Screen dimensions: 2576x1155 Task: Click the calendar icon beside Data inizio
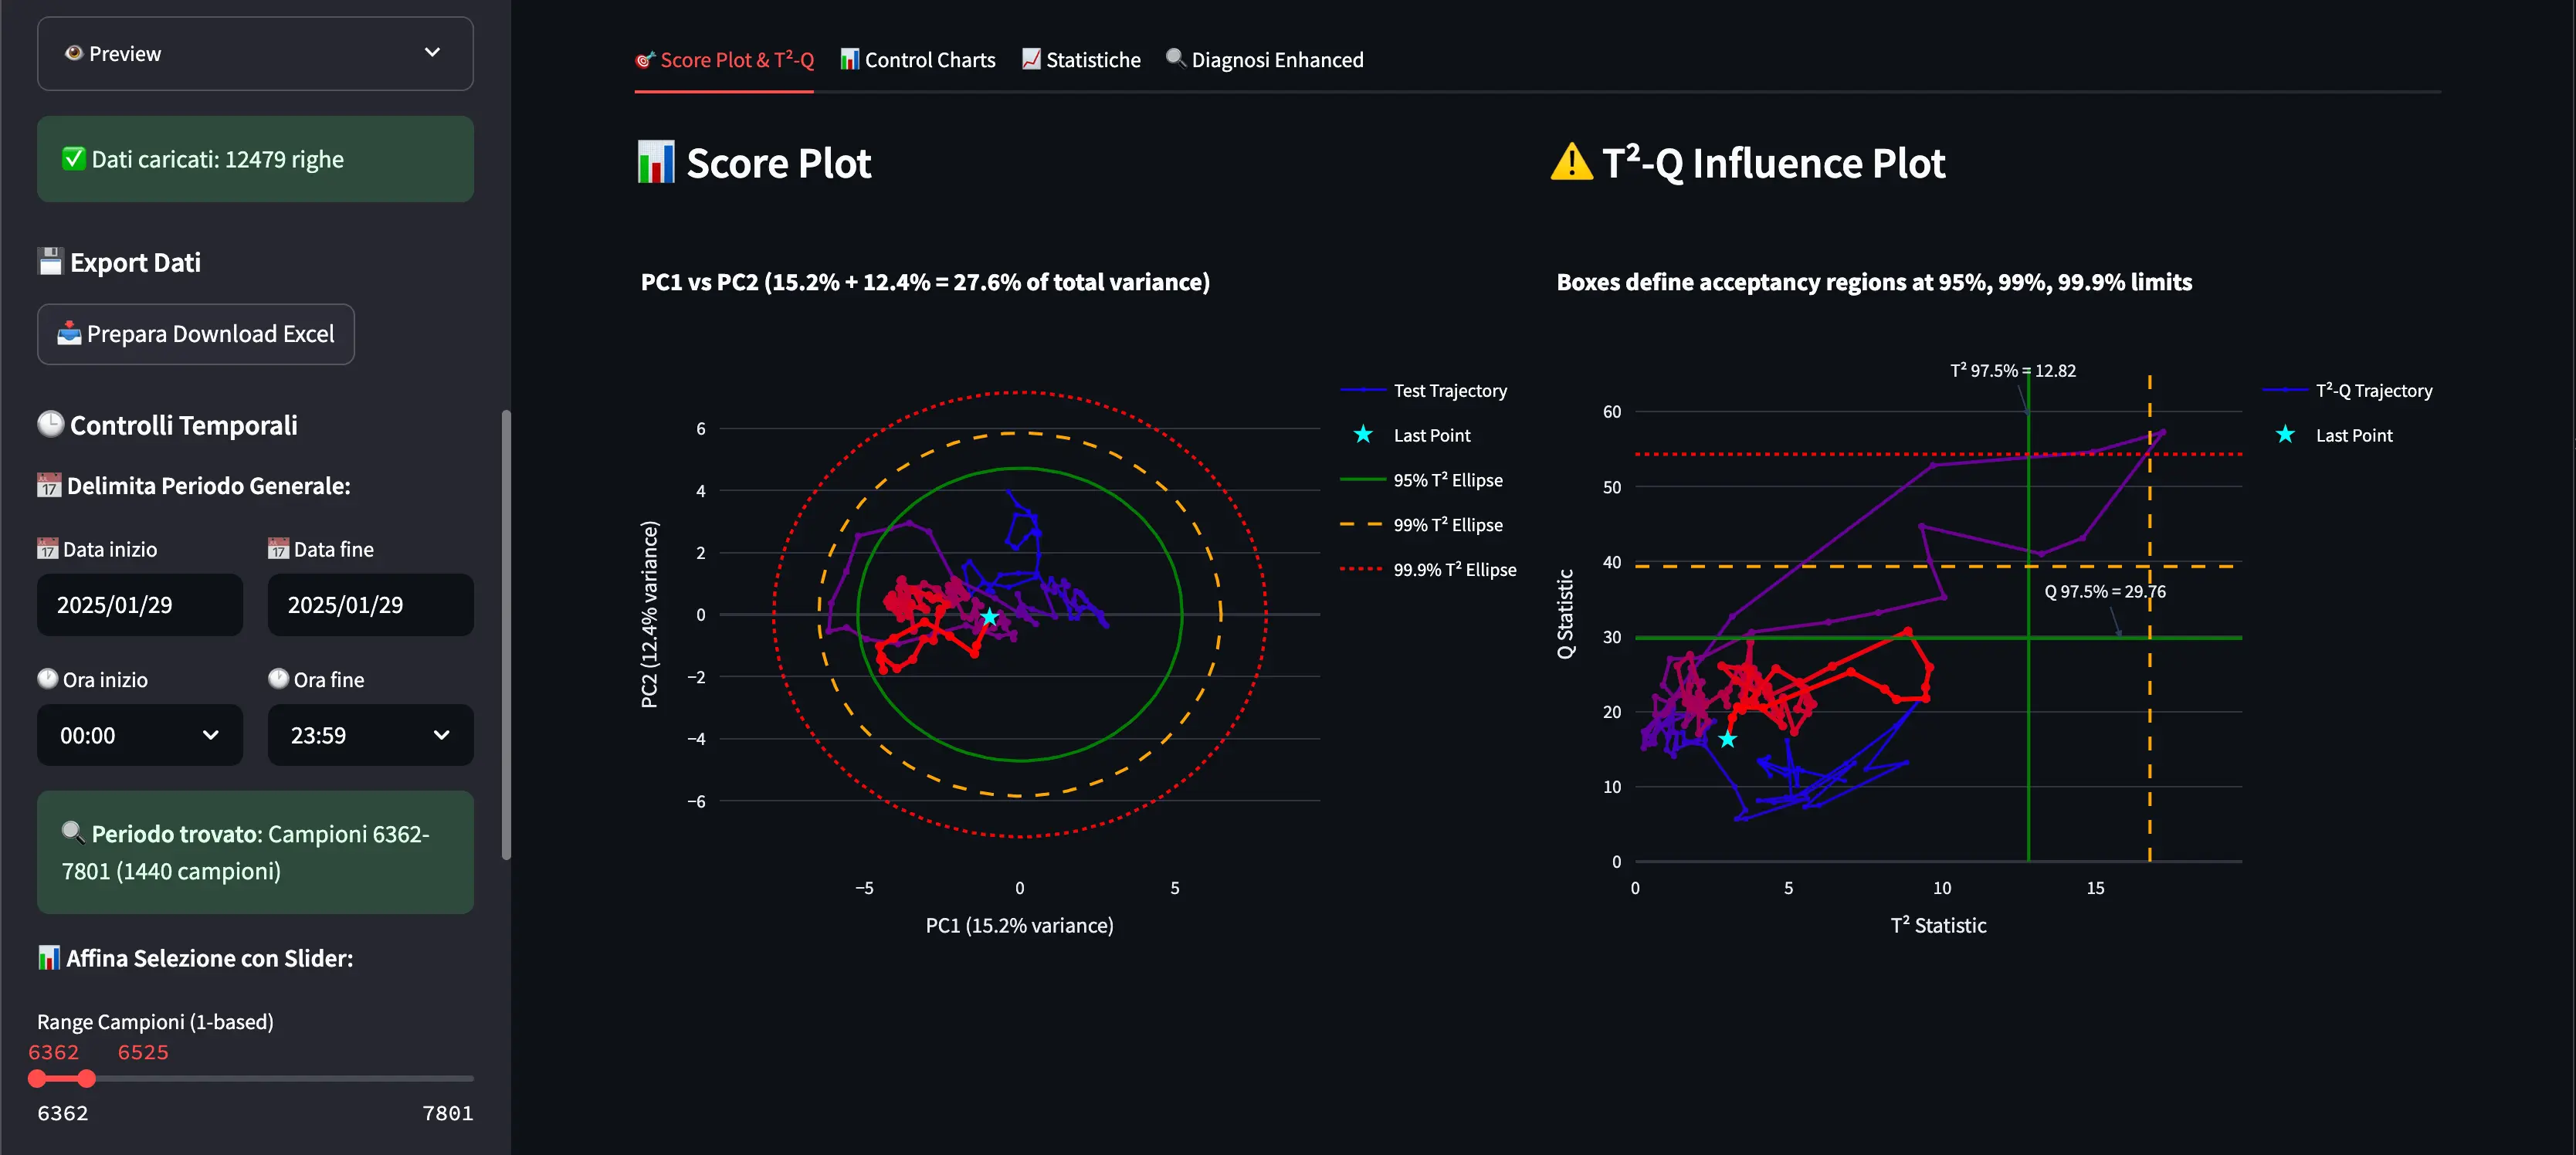click(x=46, y=548)
